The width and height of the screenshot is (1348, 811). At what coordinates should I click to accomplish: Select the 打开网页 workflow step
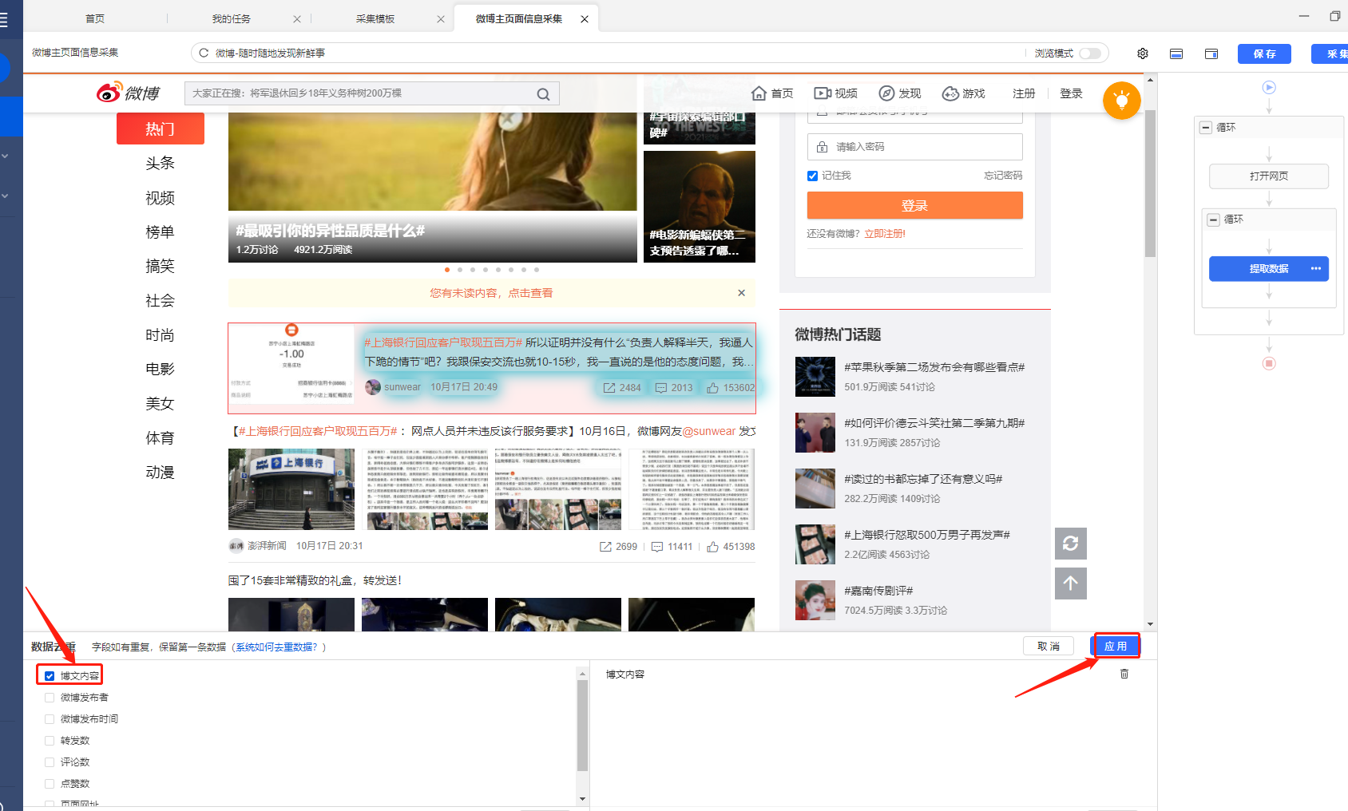click(x=1269, y=176)
